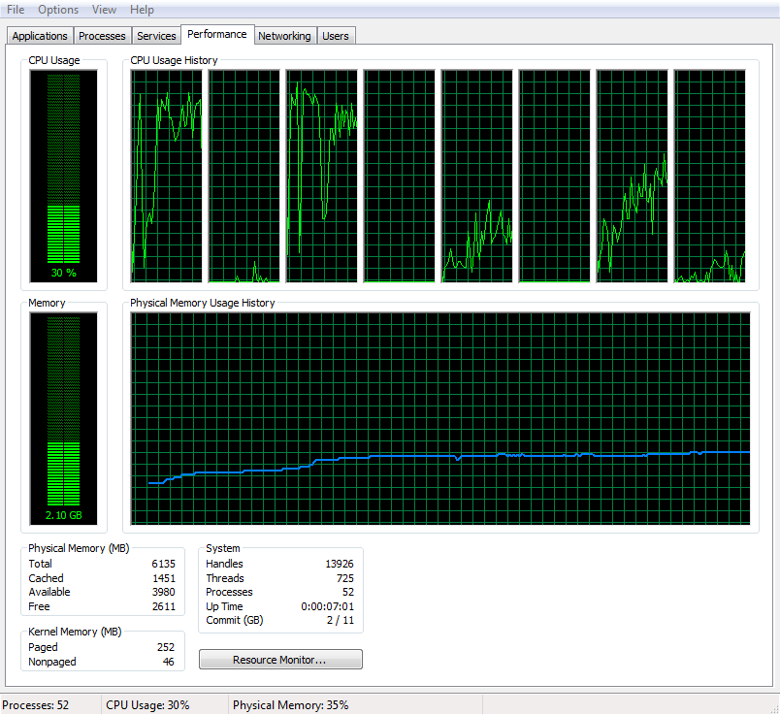780x715 pixels.
Task: Click the Memory gauge showing 2.10 GB
Action: [63, 418]
